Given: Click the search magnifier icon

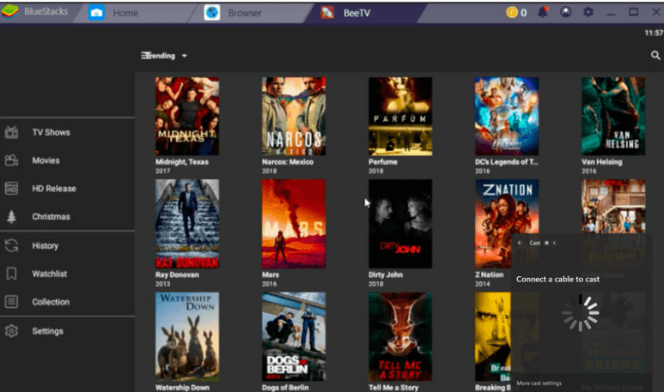Looking at the screenshot, I should [655, 56].
